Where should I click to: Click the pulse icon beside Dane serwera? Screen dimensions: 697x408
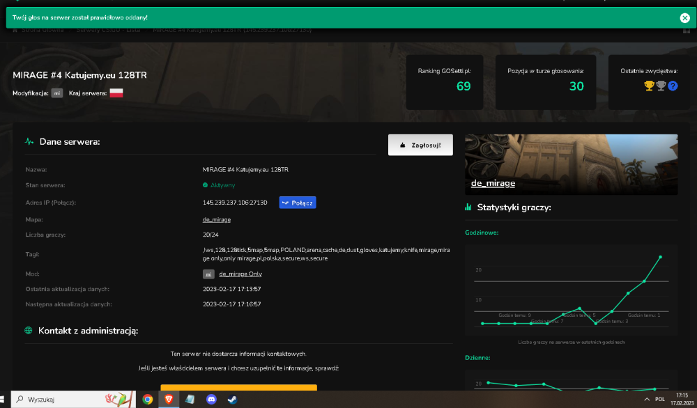point(29,141)
